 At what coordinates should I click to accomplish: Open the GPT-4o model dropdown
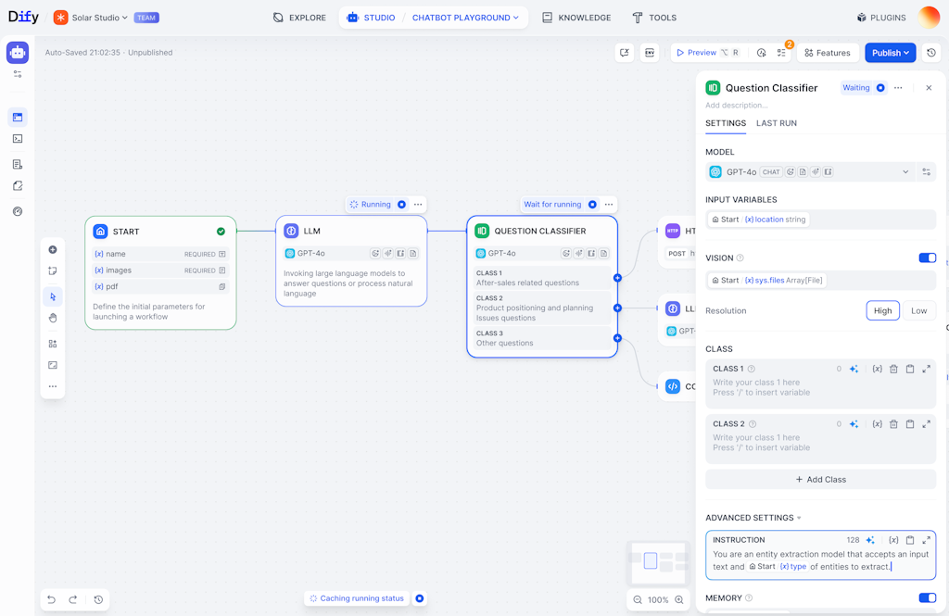coord(906,171)
